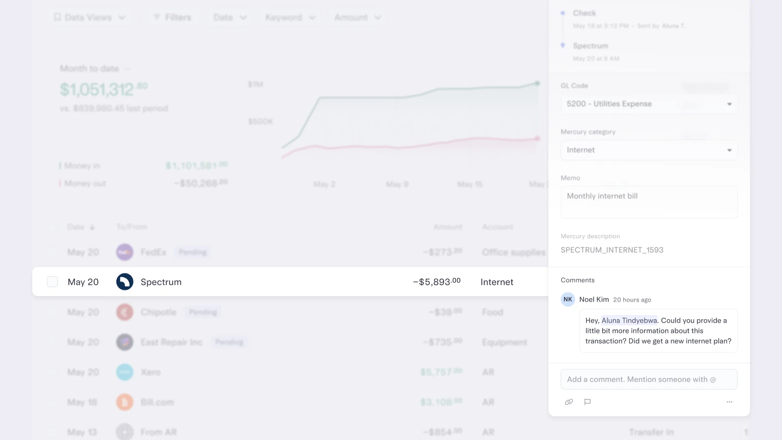Screen dimensions: 782x440
Task: Click the FedEx merchant logo icon
Action: coord(125,252)
